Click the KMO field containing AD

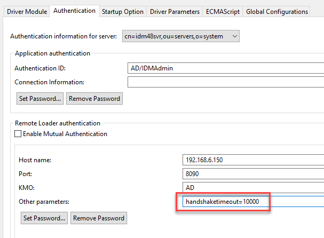[x=253, y=187]
